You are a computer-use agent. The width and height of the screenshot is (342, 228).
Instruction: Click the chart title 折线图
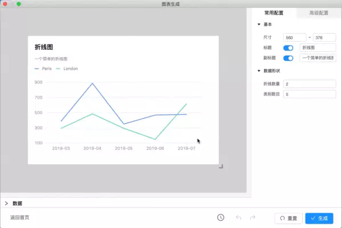pos(44,47)
